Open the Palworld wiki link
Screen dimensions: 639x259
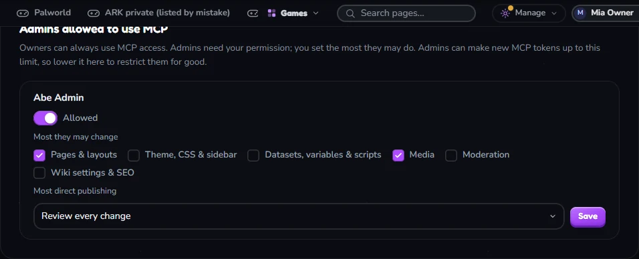[x=43, y=13]
